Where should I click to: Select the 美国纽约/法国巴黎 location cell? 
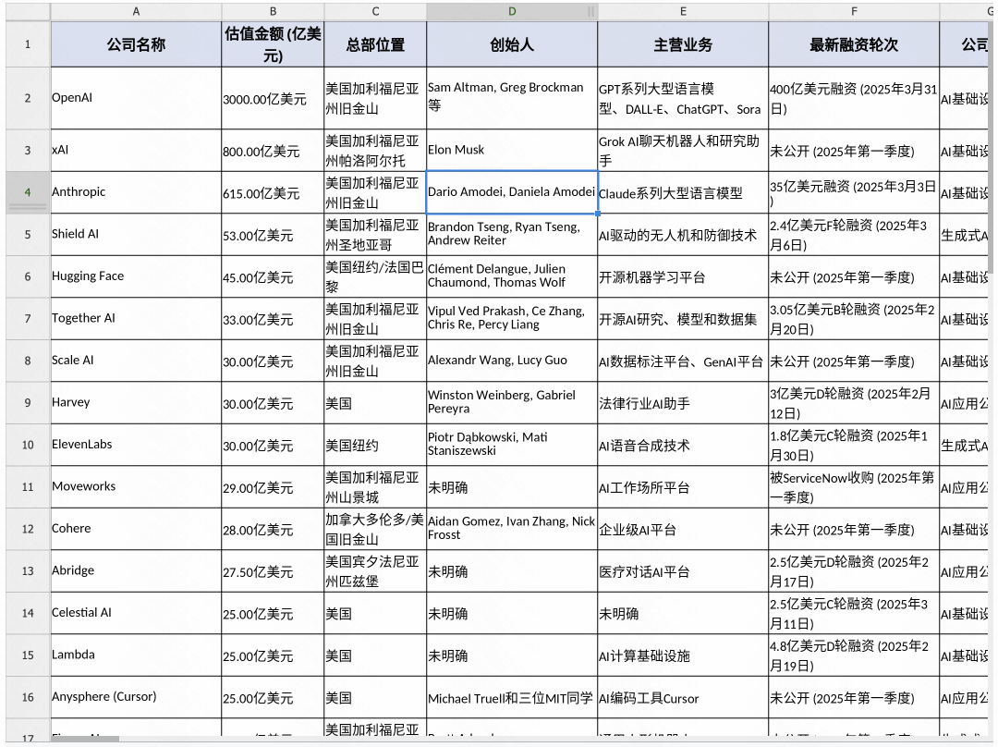coord(375,276)
